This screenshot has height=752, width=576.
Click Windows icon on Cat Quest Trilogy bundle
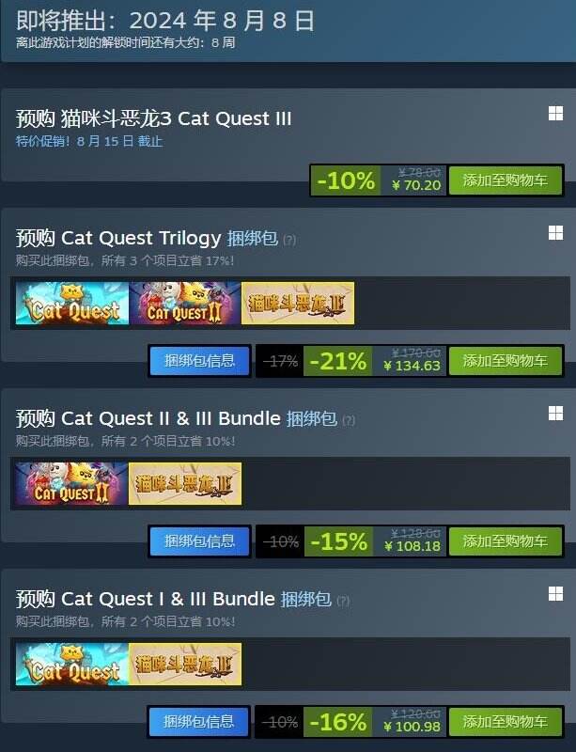[x=555, y=232]
